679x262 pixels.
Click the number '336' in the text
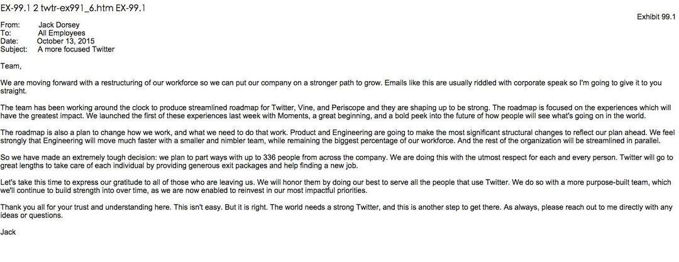[270, 158]
